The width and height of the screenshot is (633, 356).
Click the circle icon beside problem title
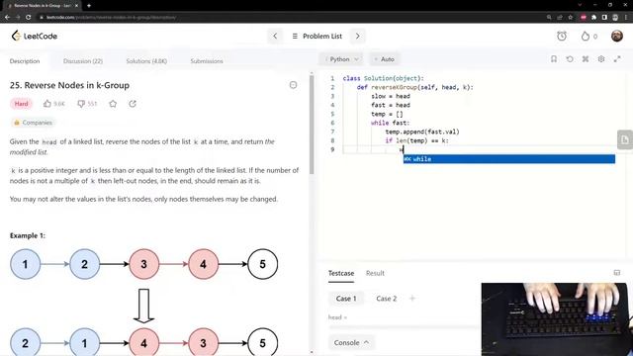tap(294, 85)
